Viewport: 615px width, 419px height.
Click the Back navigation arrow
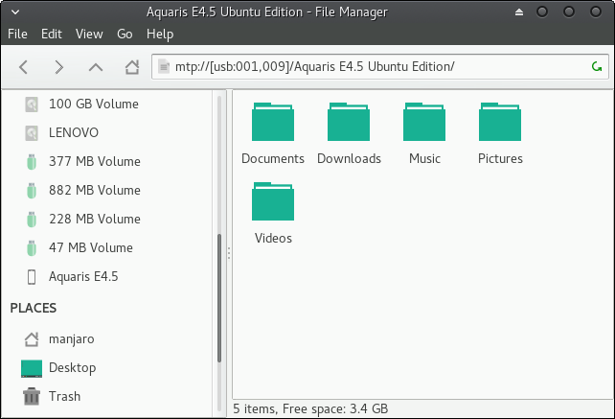[24, 67]
